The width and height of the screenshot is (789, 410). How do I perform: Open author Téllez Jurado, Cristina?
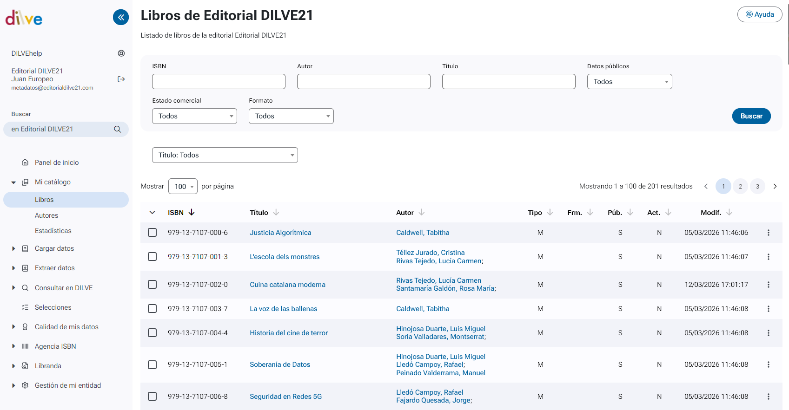click(431, 253)
